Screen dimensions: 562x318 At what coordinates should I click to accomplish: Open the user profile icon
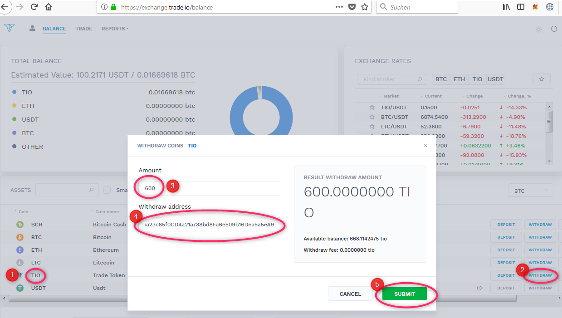click(32, 28)
